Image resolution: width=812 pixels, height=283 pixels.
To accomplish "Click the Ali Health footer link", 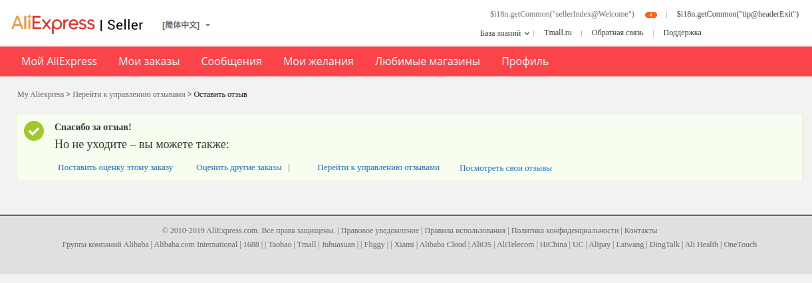I will point(702,244).
